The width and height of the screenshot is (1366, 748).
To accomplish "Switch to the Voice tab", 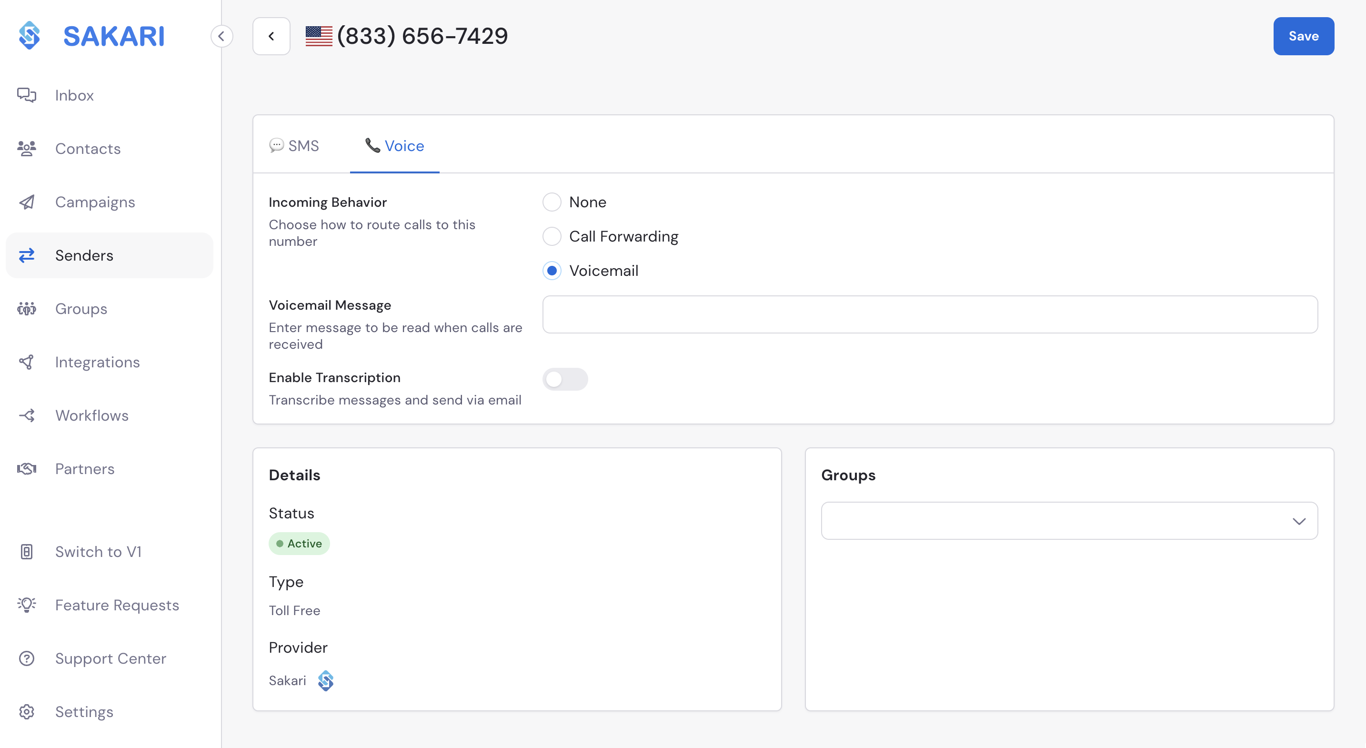I will click(394, 145).
